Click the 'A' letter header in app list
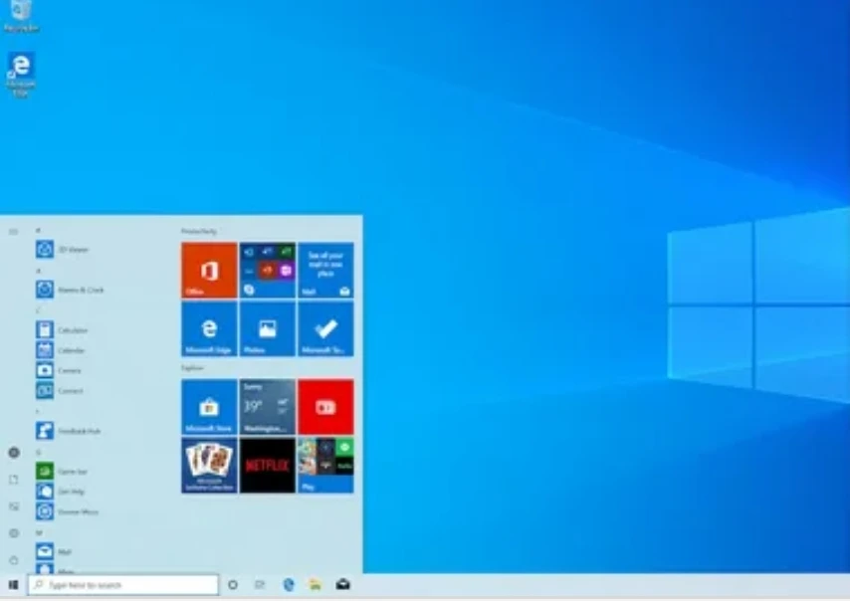This screenshot has width=850, height=601. pyautogui.click(x=38, y=271)
